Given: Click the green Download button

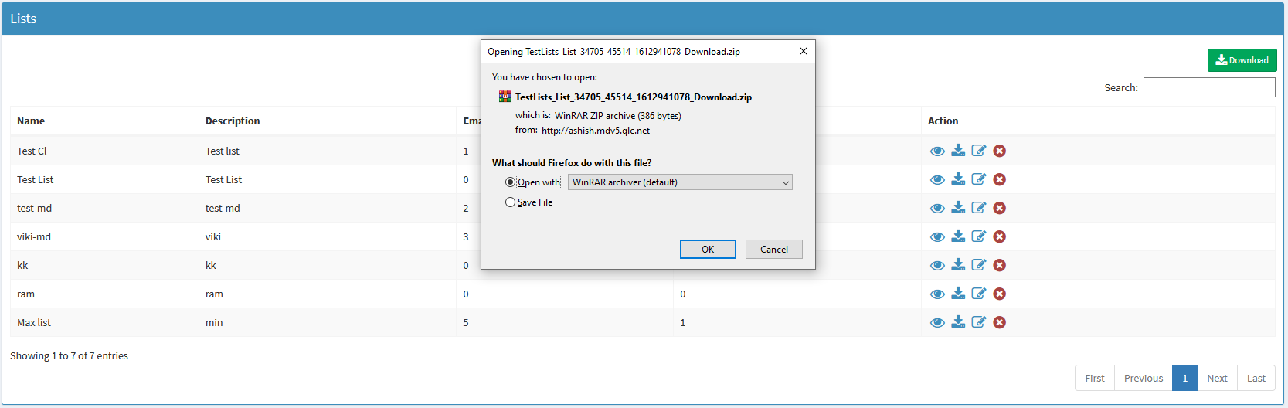Looking at the screenshot, I should 1242,60.
